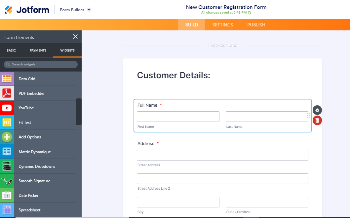Click the Search widgets field
The image size is (350, 218).
click(x=41, y=64)
